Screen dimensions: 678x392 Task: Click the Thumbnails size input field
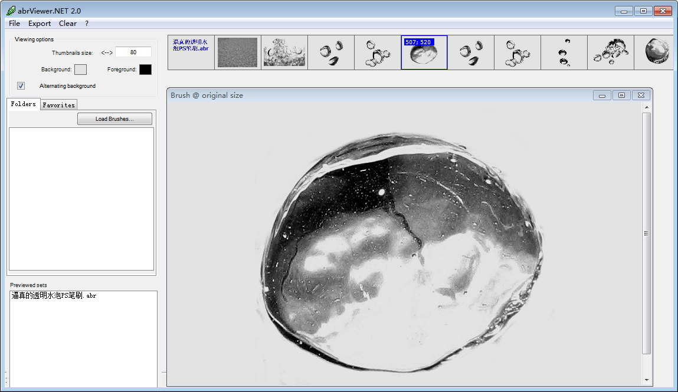(x=133, y=52)
